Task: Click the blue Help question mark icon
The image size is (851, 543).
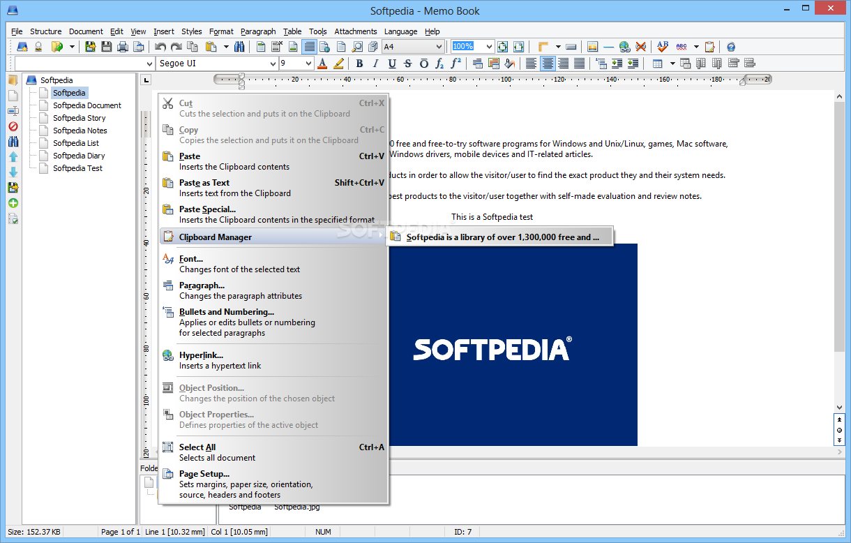Action: coord(731,47)
